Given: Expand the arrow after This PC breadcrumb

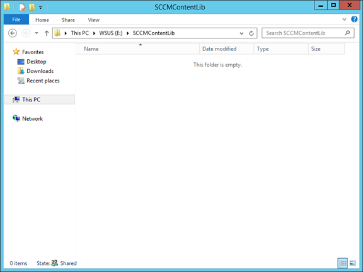Looking at the screenshot, I should click(x=95, y=33).
